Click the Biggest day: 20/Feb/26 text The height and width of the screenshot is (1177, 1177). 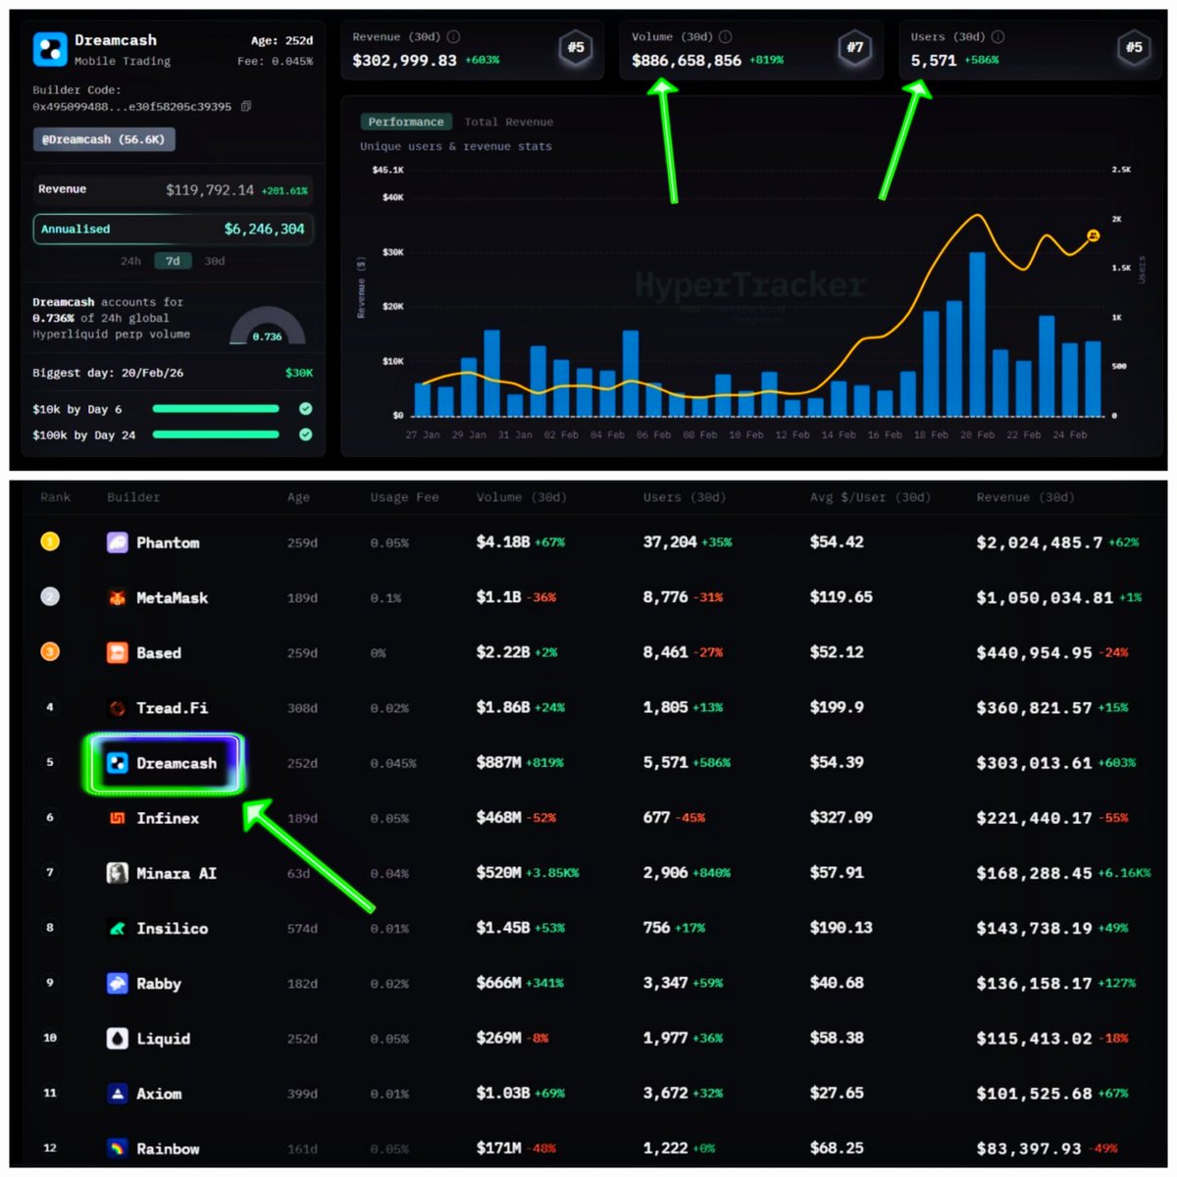[108, 373]
